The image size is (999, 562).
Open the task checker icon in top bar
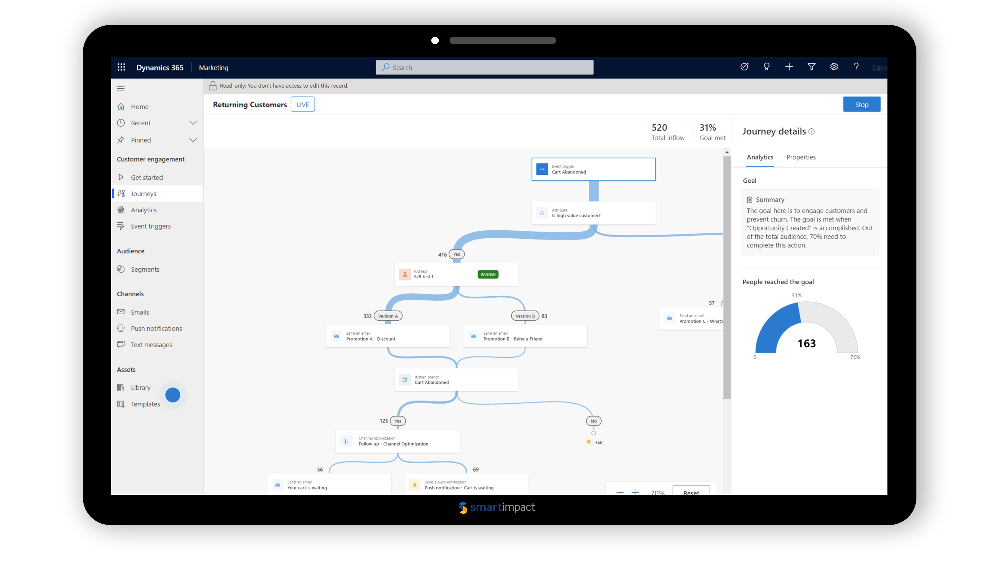[x=744, y=67]
